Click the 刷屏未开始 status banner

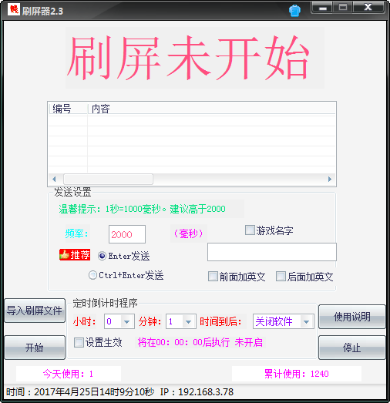point(194,58)
